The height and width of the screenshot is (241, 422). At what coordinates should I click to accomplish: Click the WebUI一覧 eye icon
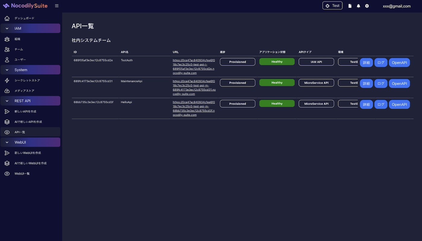pos(7,174)
